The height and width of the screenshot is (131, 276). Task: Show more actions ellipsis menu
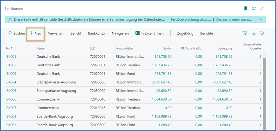click(219, 33)
